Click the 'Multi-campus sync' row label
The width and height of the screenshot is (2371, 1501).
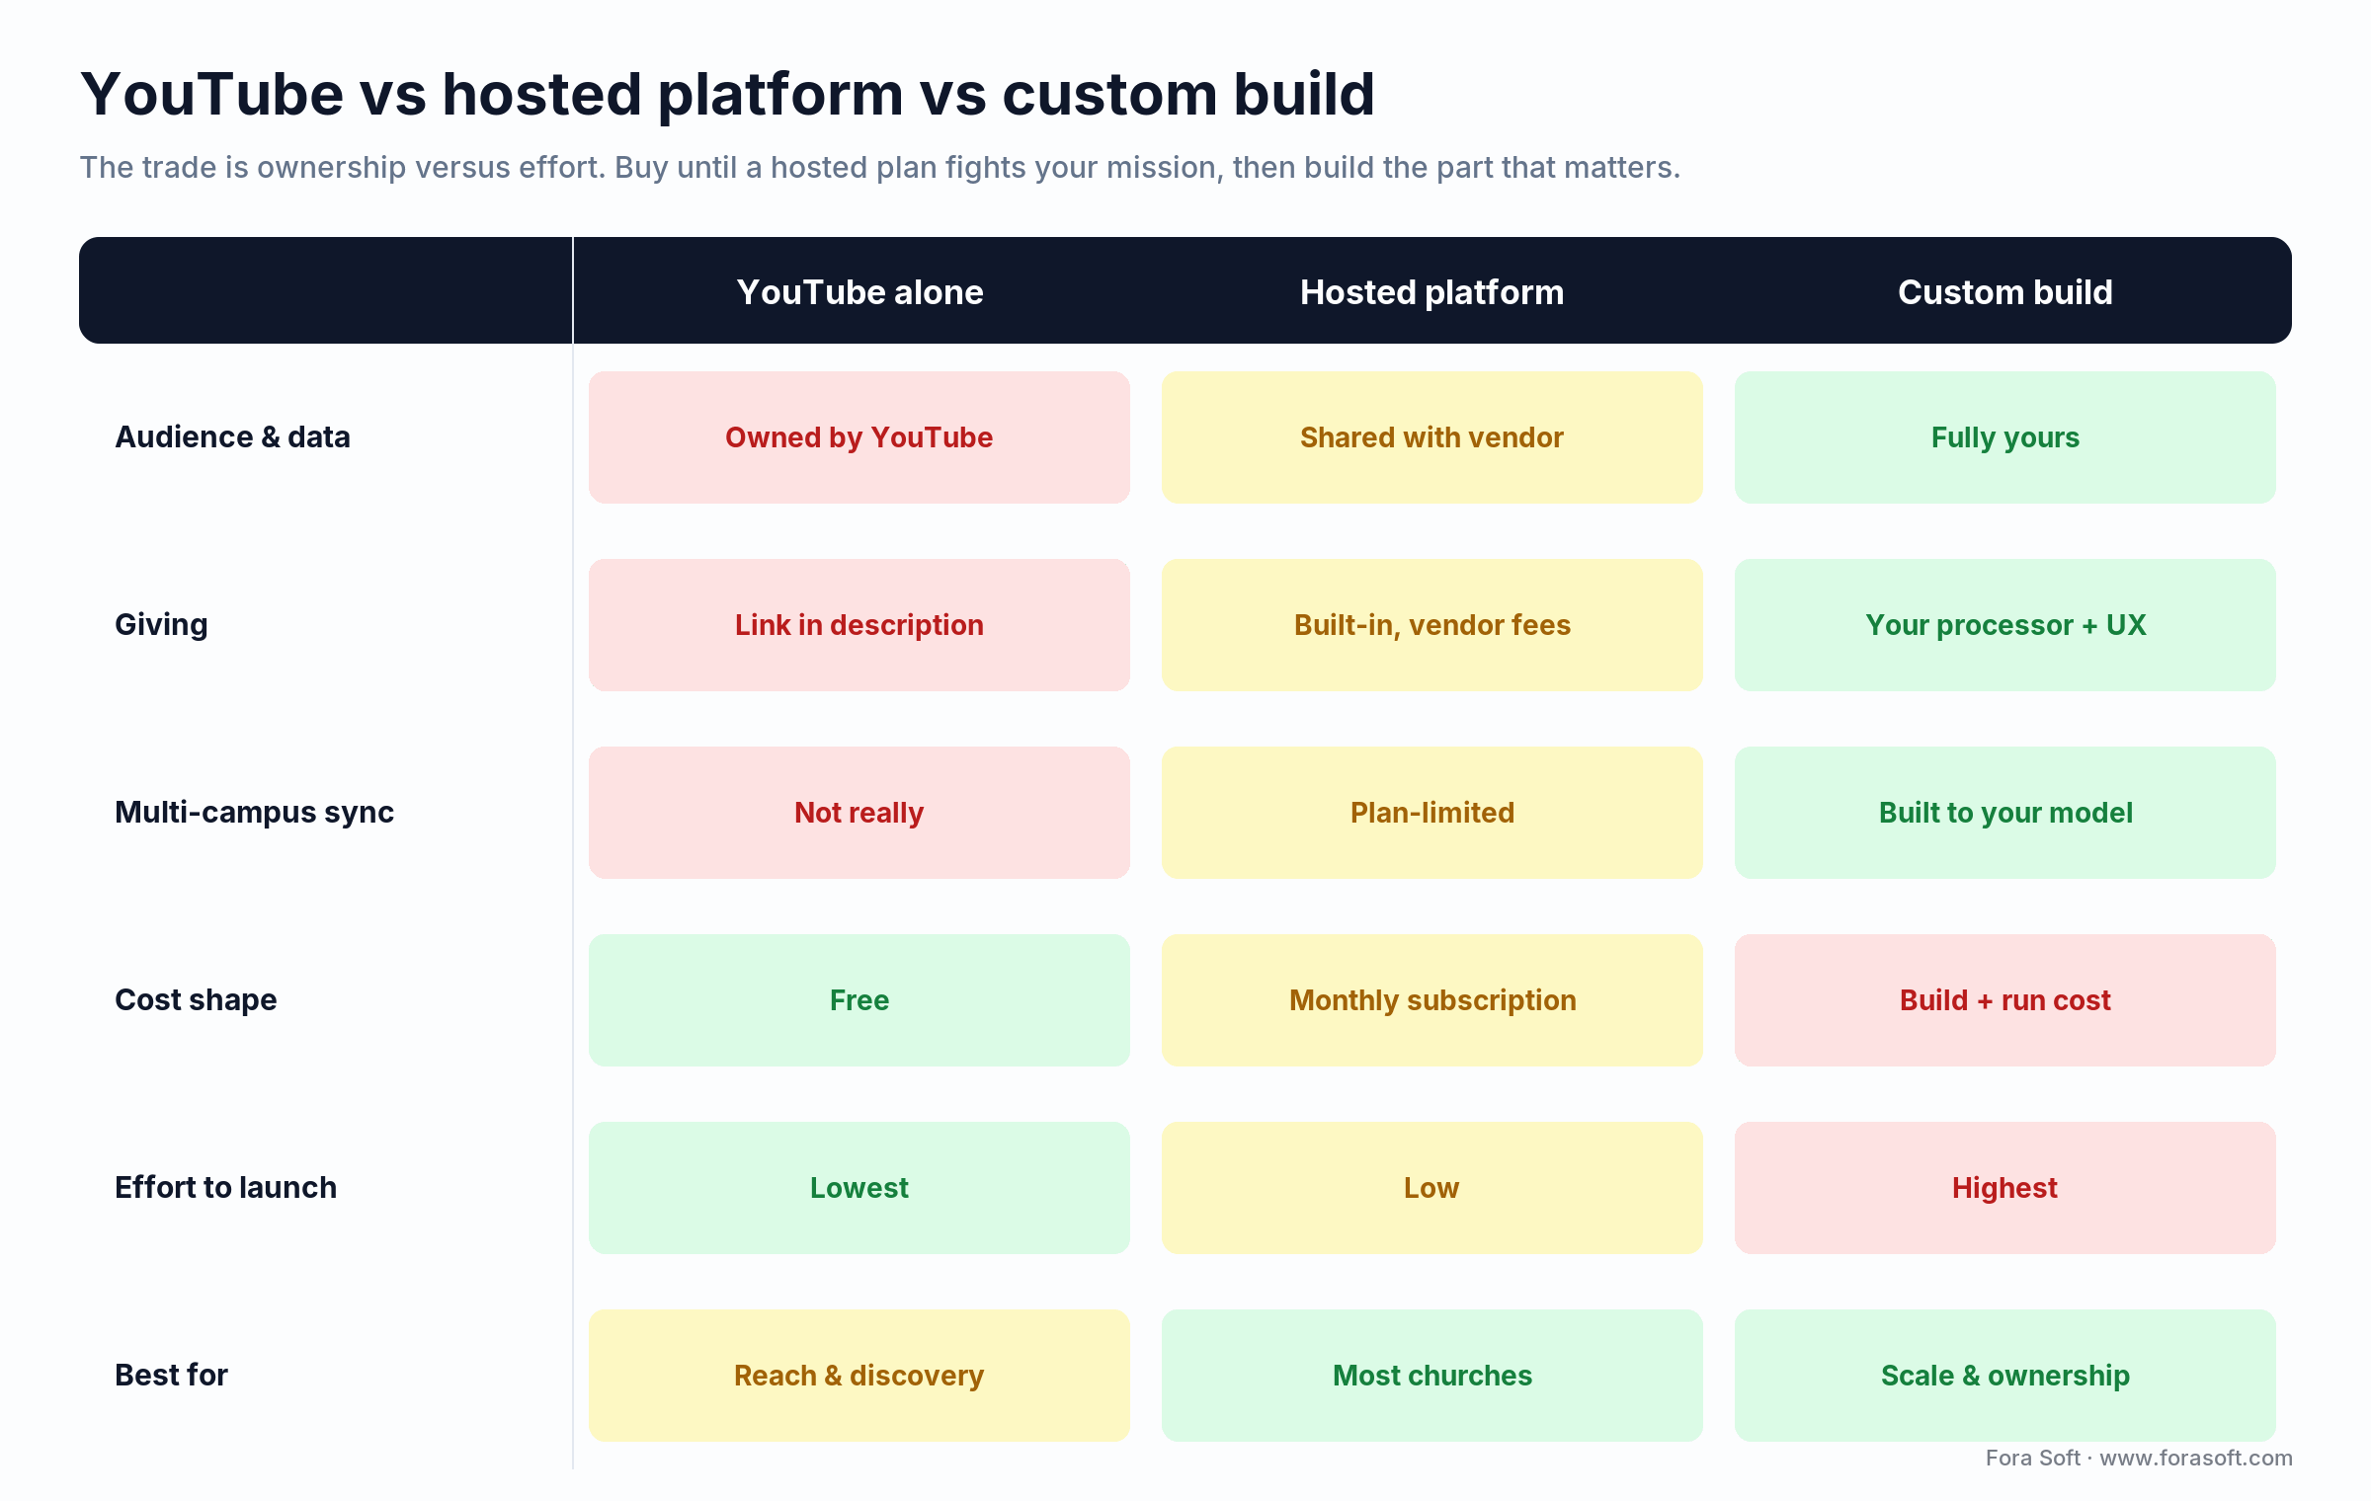255,813
